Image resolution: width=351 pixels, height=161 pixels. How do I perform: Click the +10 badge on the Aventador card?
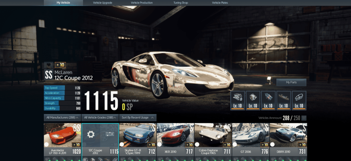coord(76,145)
